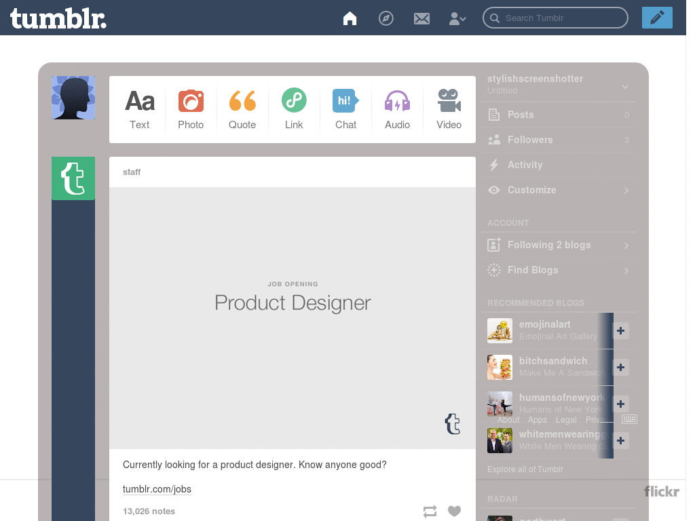
Task: Create a Text post
Action: (x=140, y=109)
